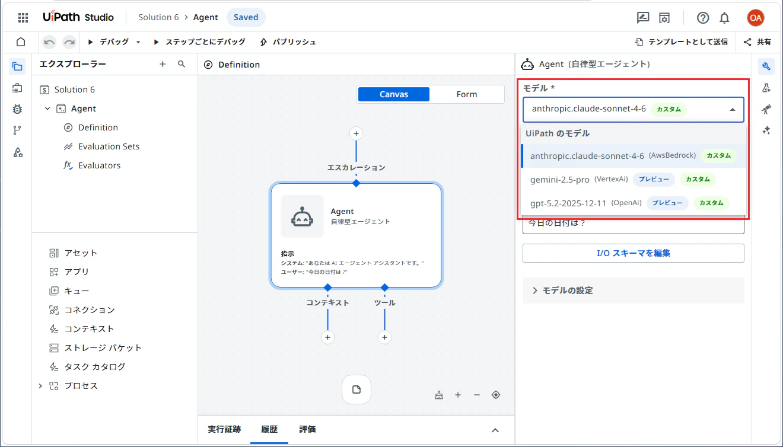Screen dimensions: 783x447
Task: Click the 今日の日付は？ input field
Action: pyautogui.click(x=634, y=225)
